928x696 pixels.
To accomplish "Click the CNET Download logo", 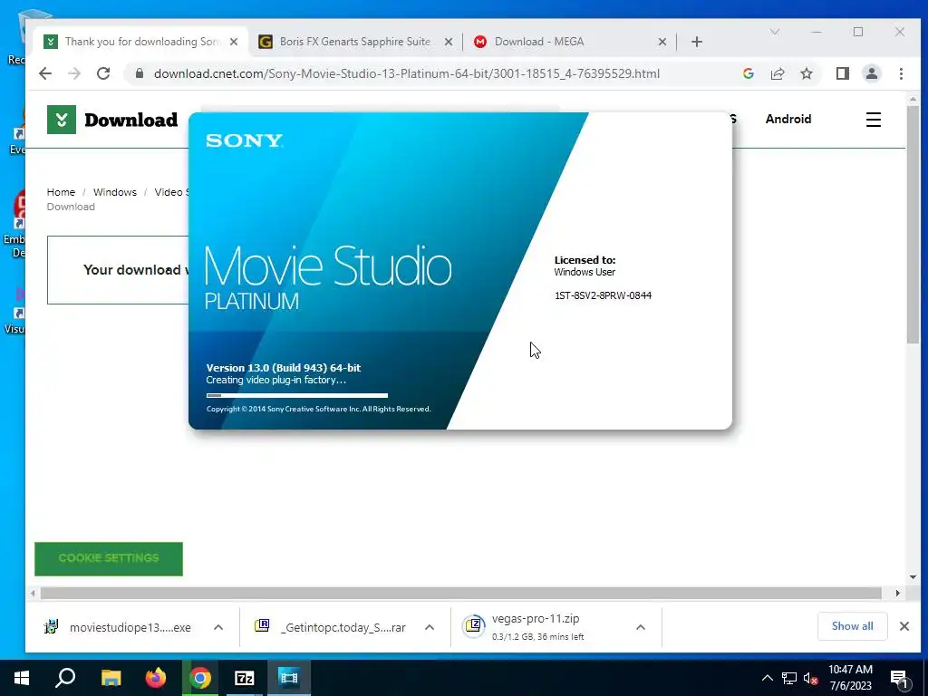I will click(112, 120).
